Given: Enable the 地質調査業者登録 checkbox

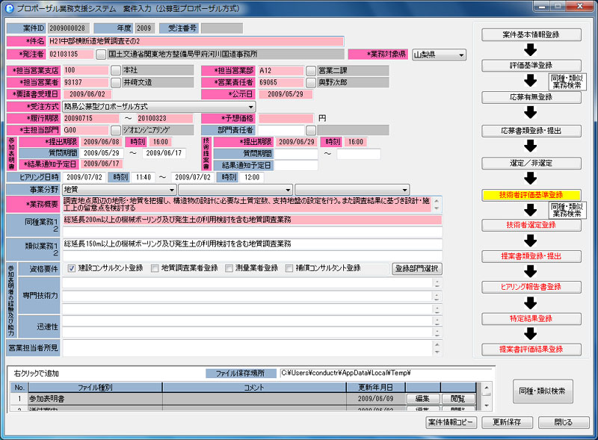Looking at the screenshot, I should point(154,268).
